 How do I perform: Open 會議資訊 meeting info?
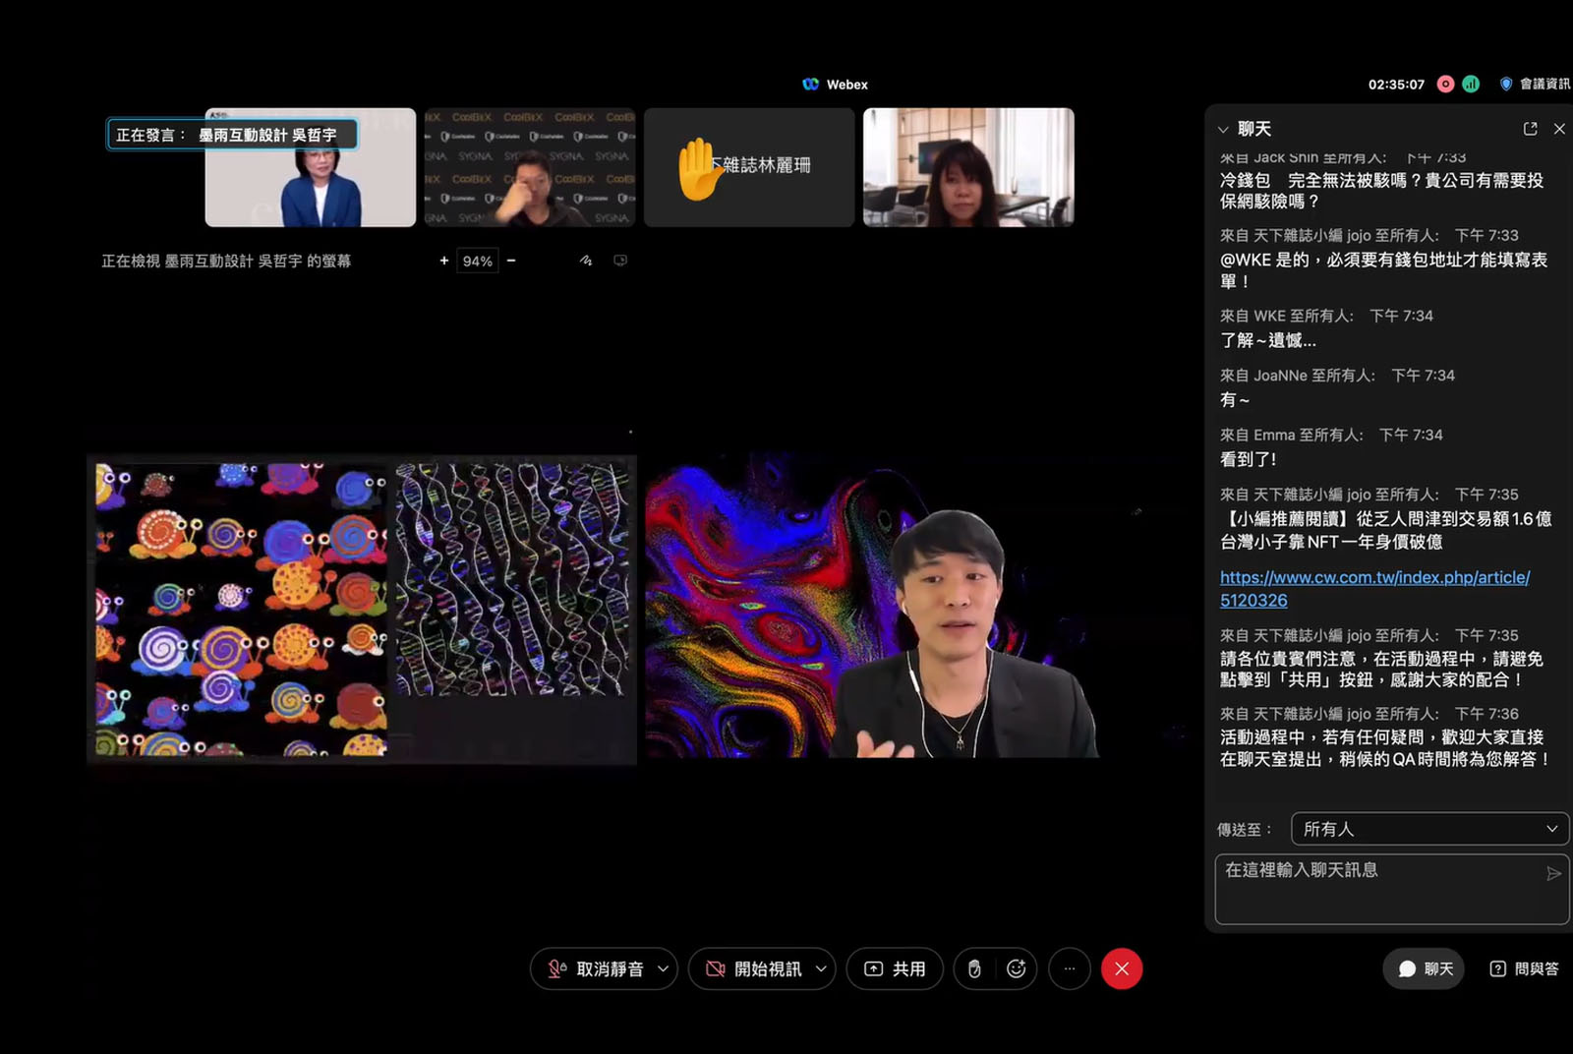point(1544,85)
